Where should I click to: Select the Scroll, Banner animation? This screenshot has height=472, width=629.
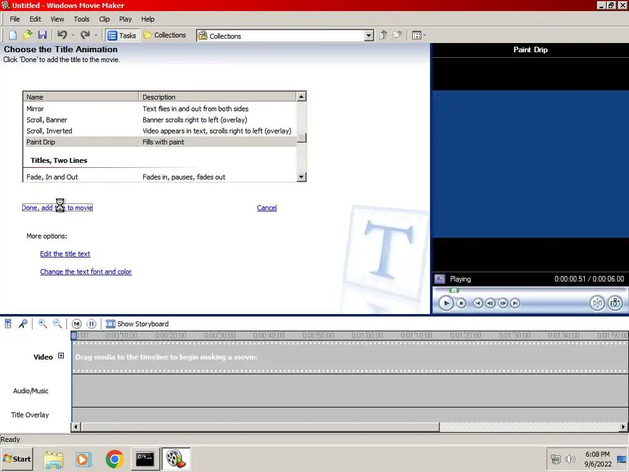pos(160,120)
